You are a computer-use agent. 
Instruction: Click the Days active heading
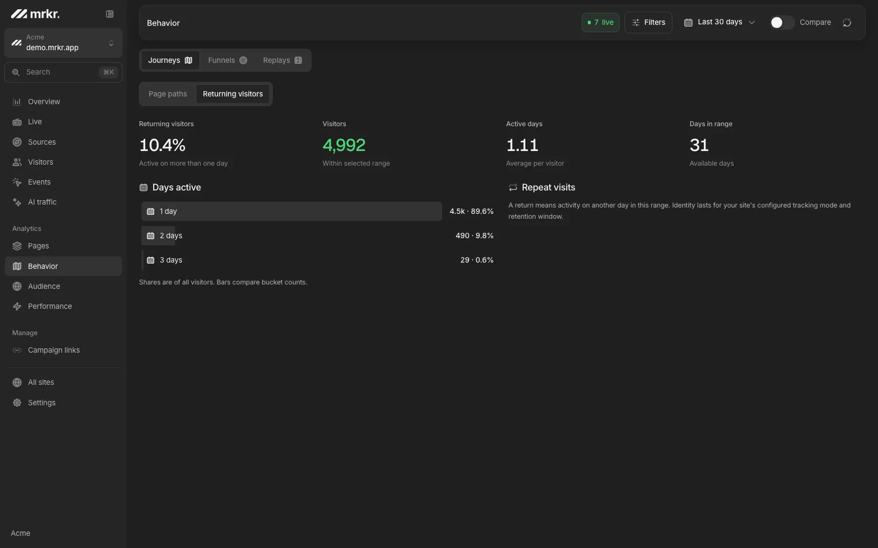[x=177, y=188]
